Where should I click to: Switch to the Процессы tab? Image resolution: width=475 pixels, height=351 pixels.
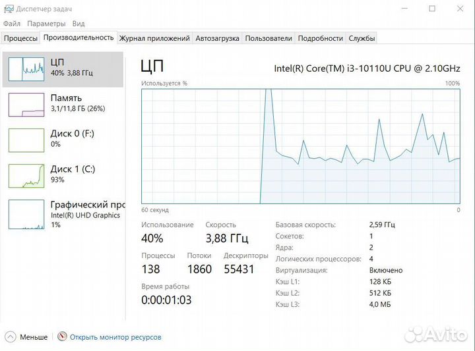[20, 38]
